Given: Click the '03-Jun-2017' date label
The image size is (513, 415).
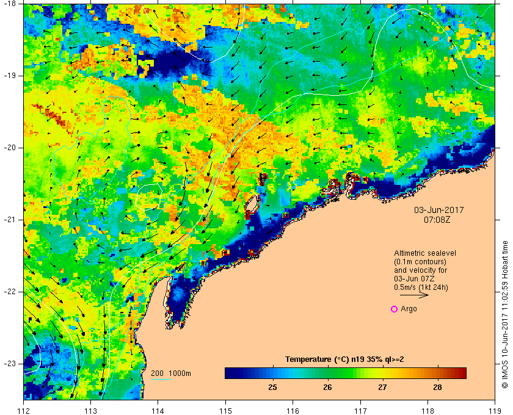Looking at the screenshot, I should pyautogui.click(x=439, y=210).
